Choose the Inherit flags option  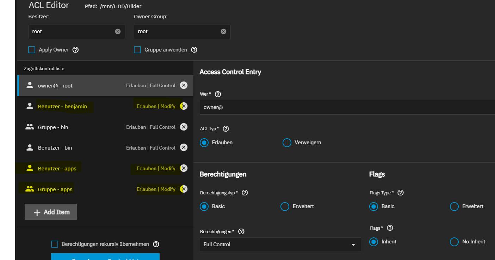(373, 242)
